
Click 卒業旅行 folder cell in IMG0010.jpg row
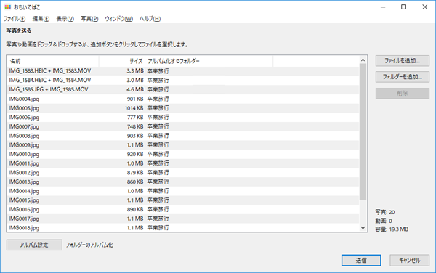pyautogui.click(x=158, y=154)
